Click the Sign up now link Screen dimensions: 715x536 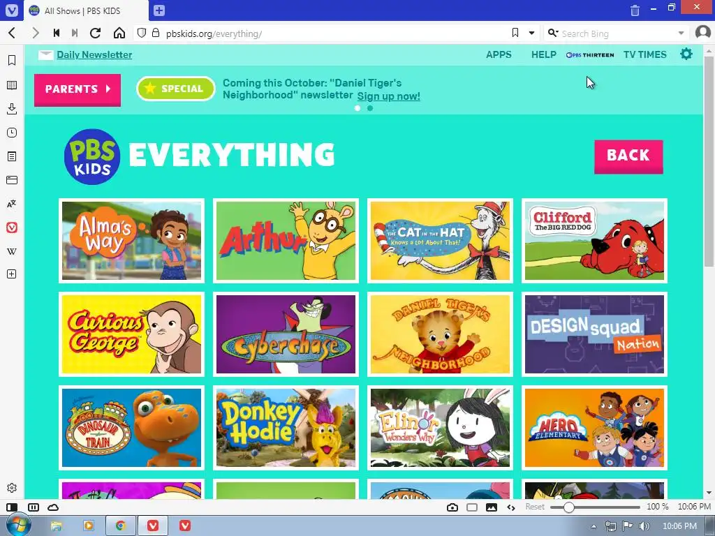click(388, 96)
